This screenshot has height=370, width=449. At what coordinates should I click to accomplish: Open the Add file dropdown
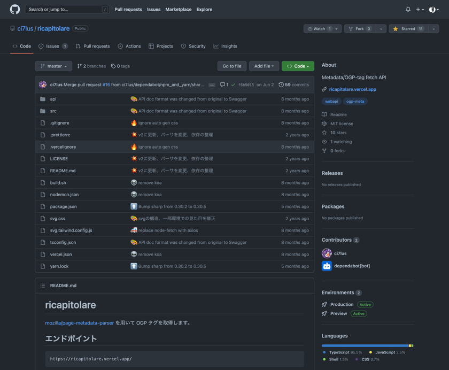pos(264,66)
